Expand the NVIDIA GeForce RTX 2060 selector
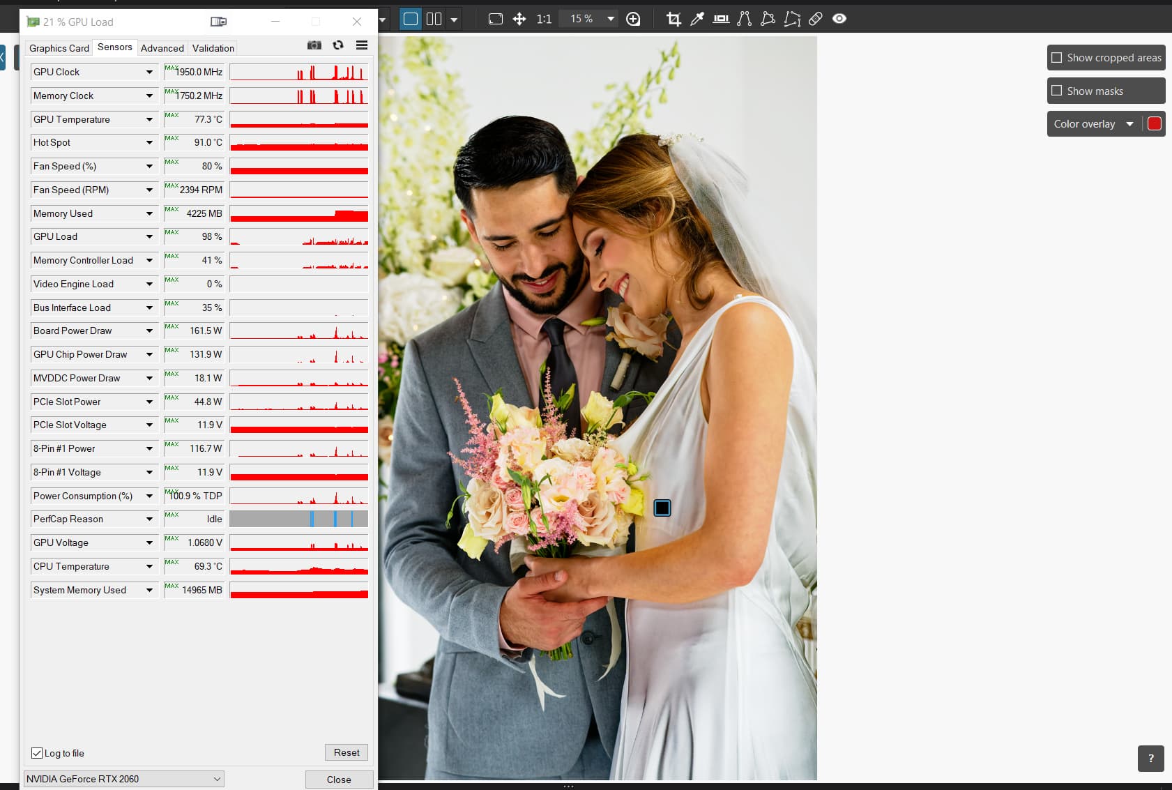Image resolution: width=1172 pixels, height=790 pixels. click(x=217, y=779)
